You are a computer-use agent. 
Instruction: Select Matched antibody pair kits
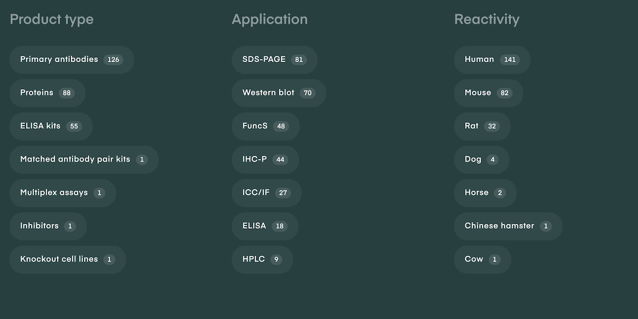[84, 159]
